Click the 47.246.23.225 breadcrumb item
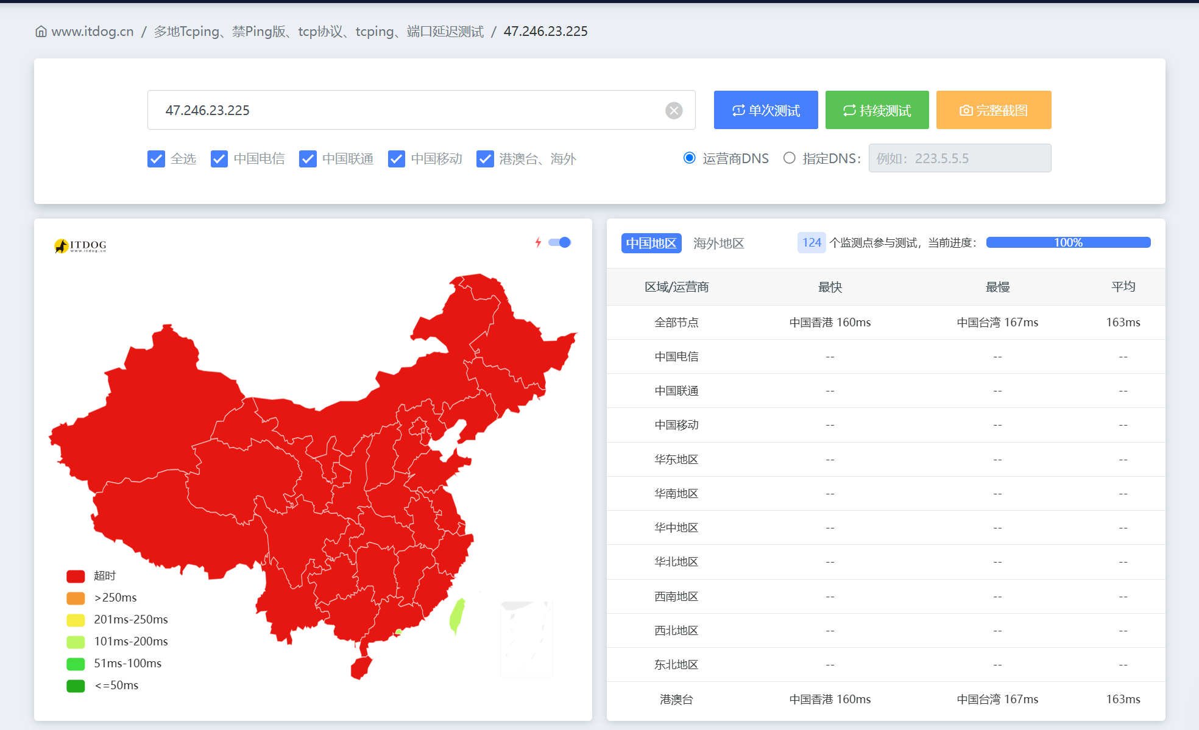This screenshot has width=1199, height=730. [545, 32]
